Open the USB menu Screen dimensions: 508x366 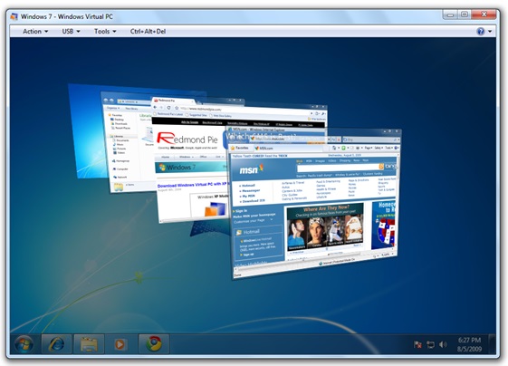point(71,32)
